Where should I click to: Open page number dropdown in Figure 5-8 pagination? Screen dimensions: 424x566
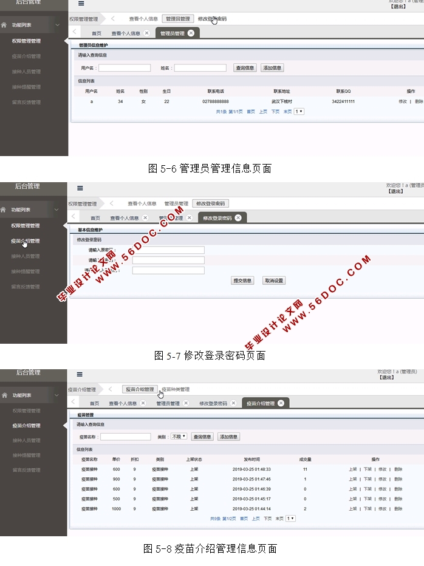pos(291,519)
